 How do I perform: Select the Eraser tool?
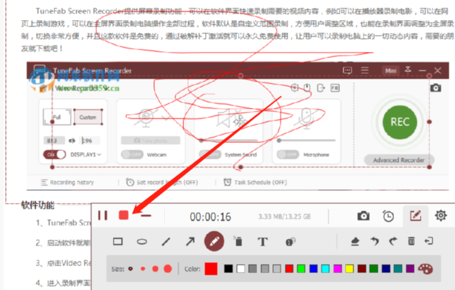click(355, 241)
